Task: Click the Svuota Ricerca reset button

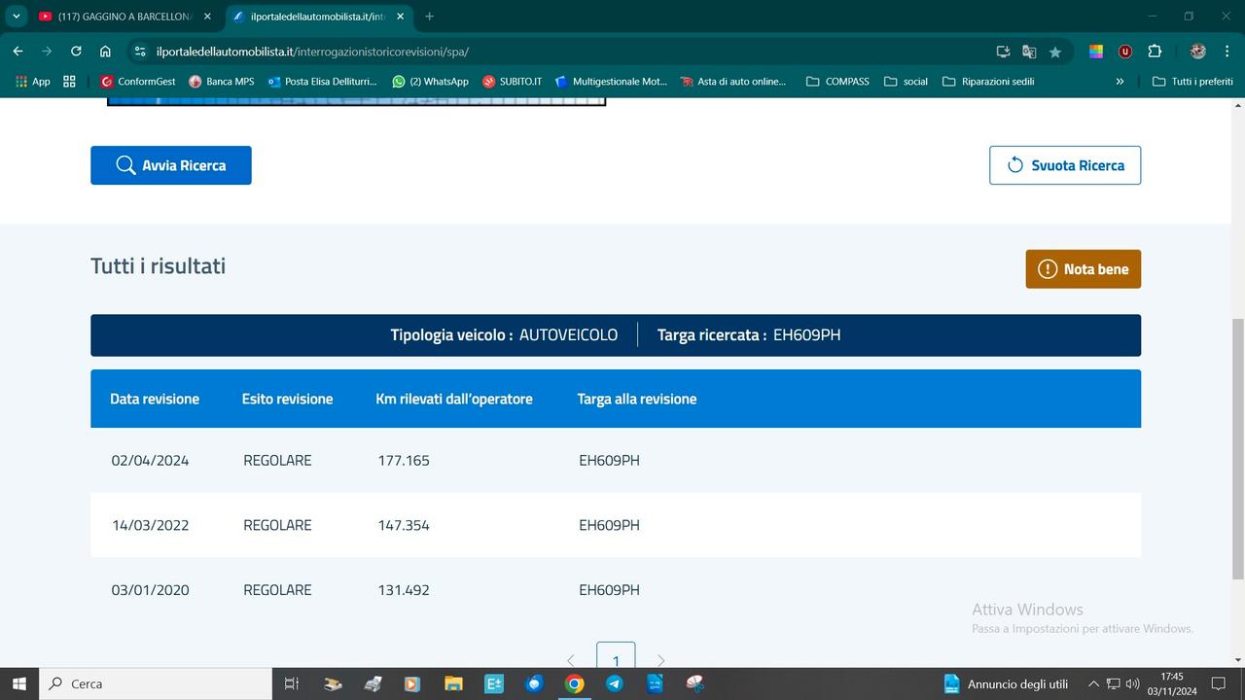Action: [x=1065, y=165]
